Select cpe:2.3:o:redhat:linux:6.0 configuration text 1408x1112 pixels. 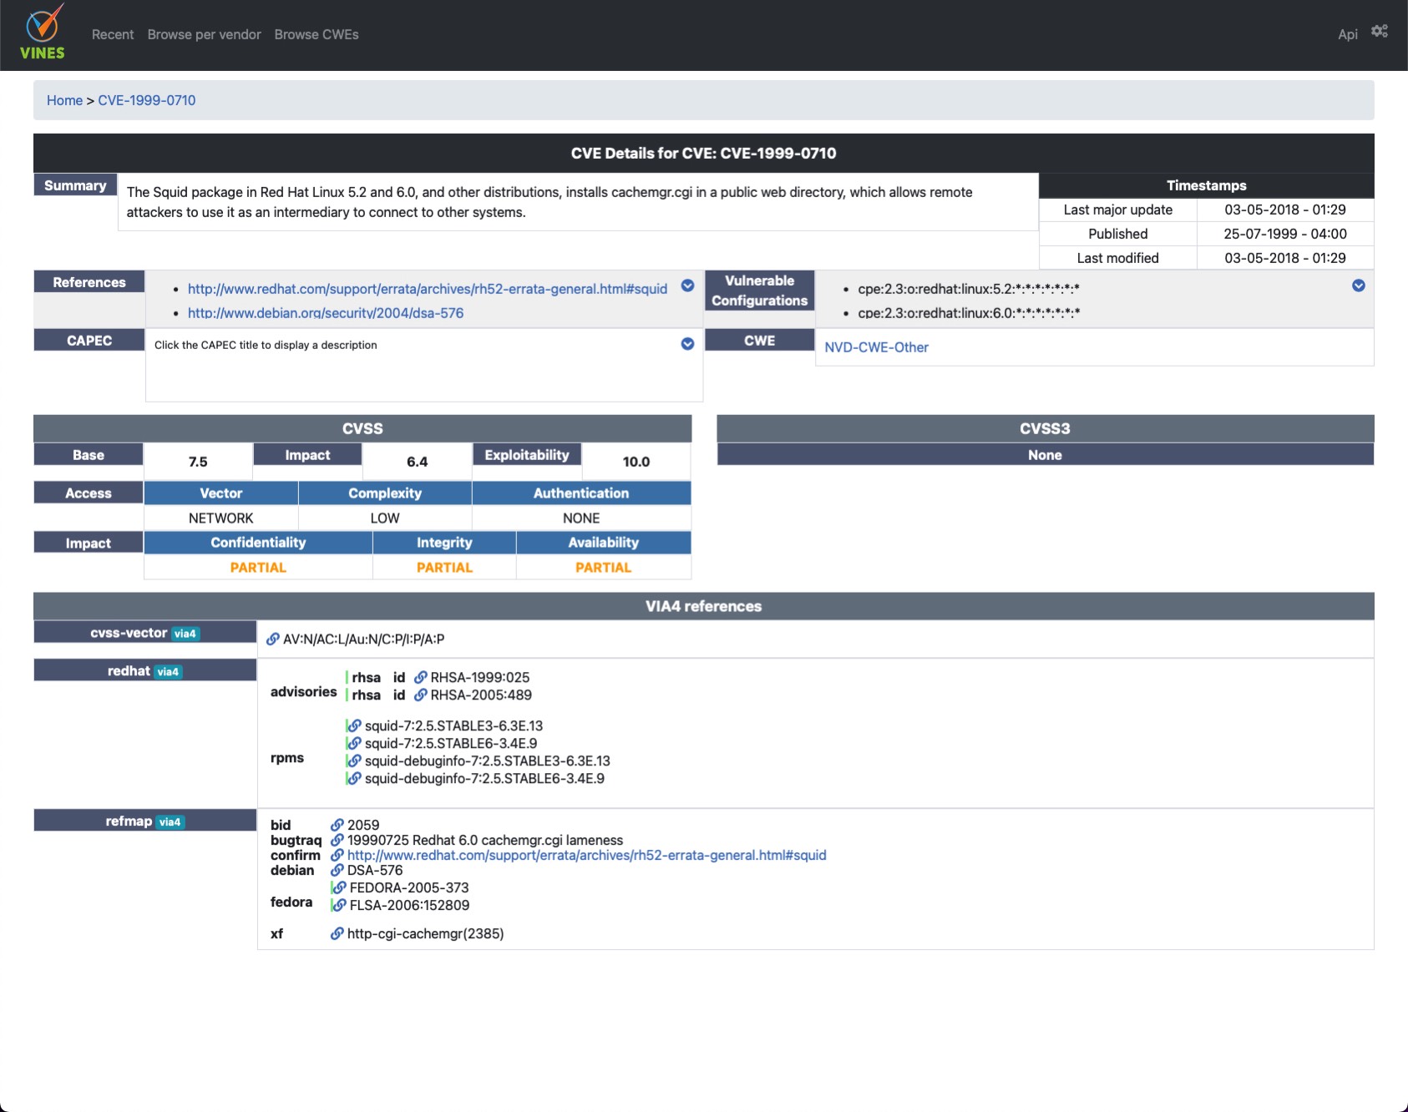tap(969, 313)
